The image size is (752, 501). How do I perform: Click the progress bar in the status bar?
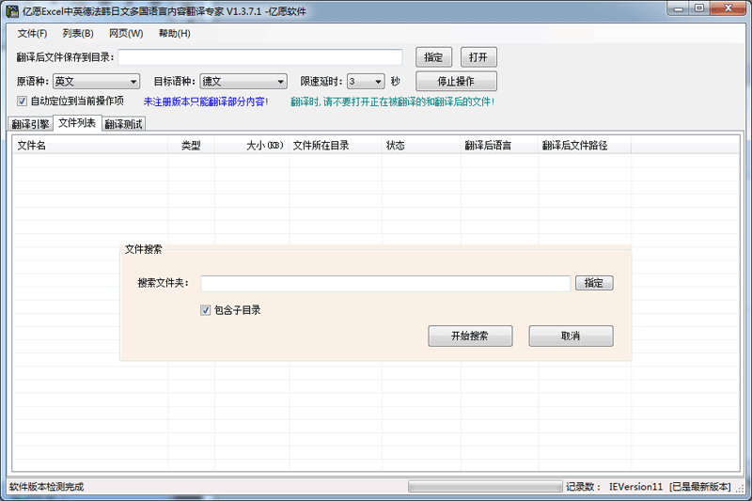[485, 487]
